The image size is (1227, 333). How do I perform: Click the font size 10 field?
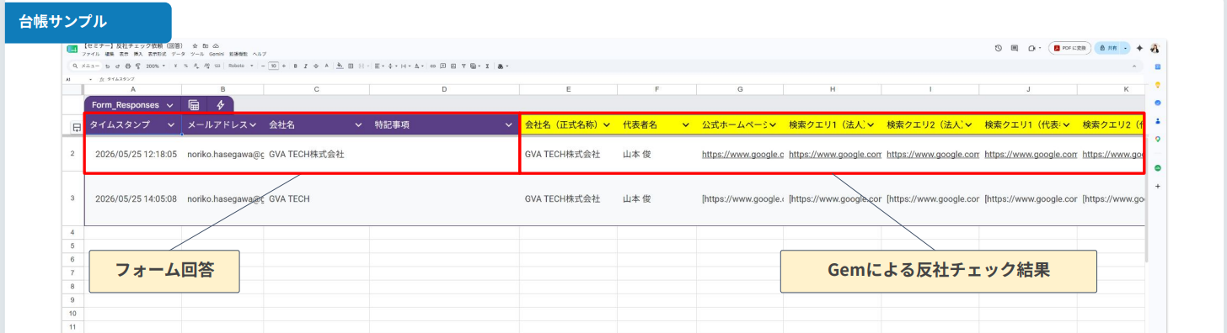pos(273,66)
